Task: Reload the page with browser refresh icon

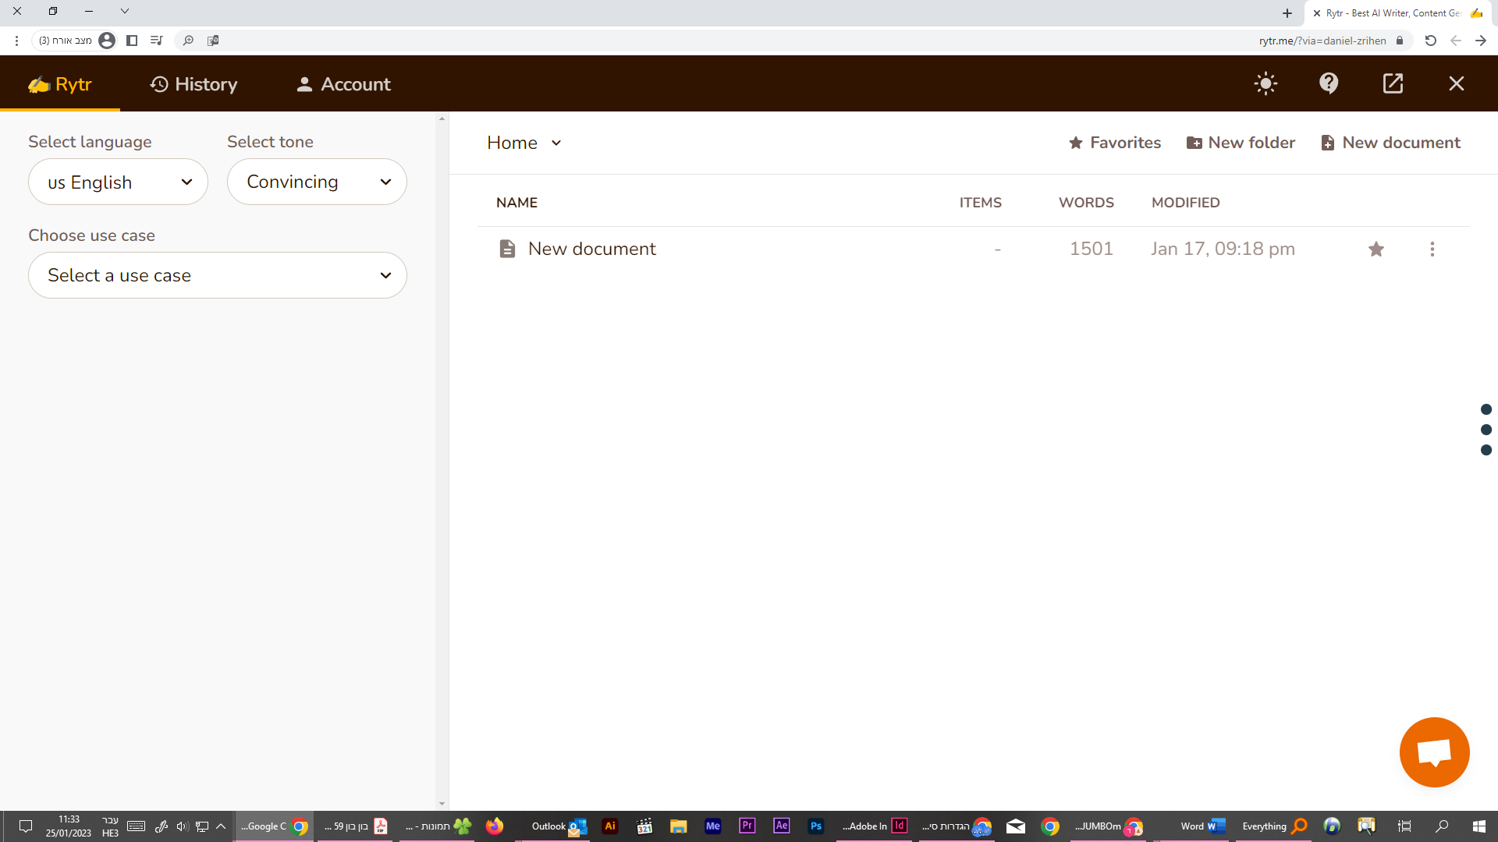Action: pyautogui.click(x=1430, y=41)
